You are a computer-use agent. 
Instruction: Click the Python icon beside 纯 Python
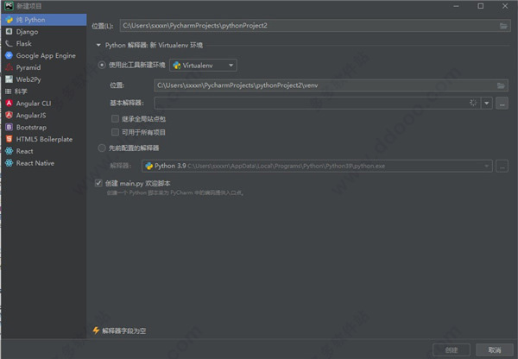pyautogui.click(x=9, y=20)
